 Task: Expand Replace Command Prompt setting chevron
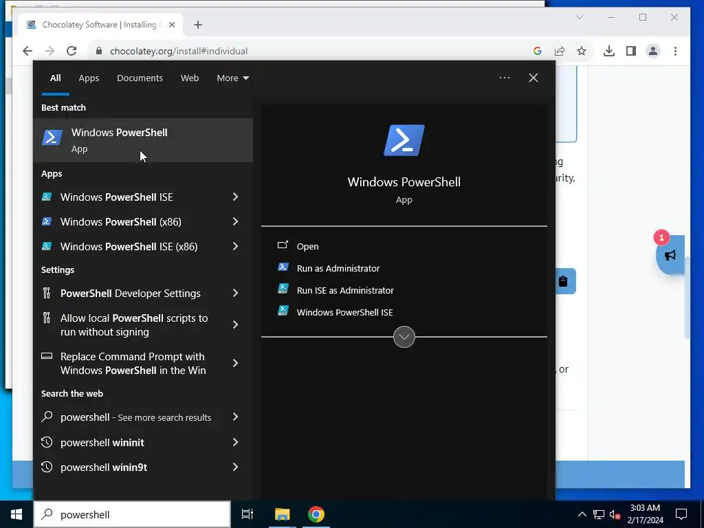[x=235, y=363]
